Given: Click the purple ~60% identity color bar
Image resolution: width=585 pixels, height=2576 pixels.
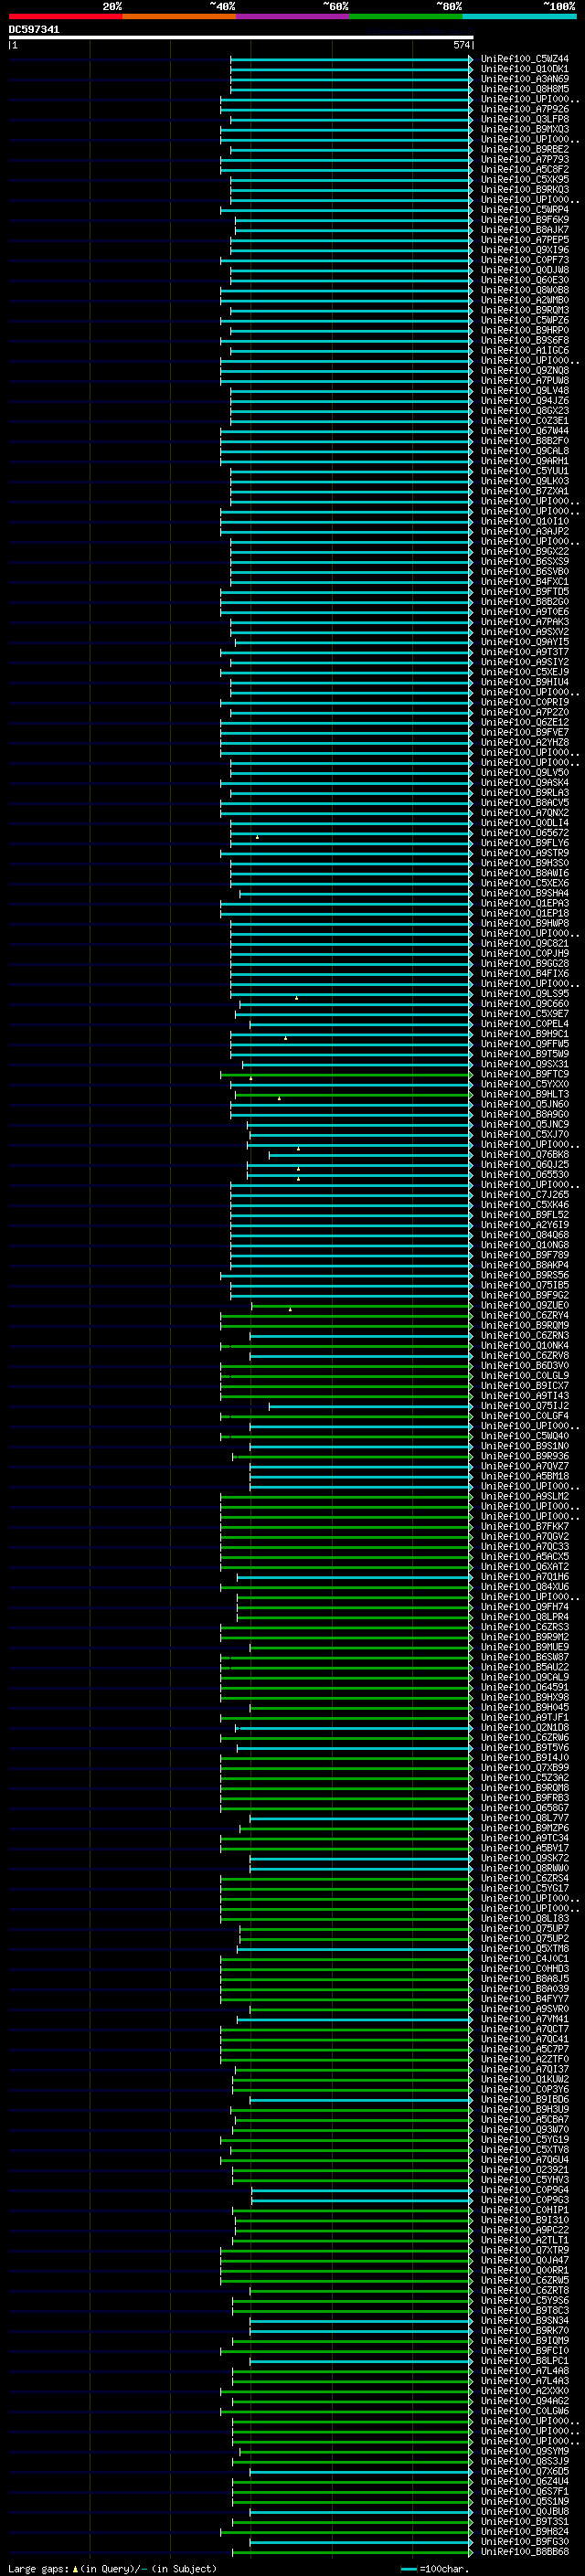Looking at the screenshot, I should (293, 16).
